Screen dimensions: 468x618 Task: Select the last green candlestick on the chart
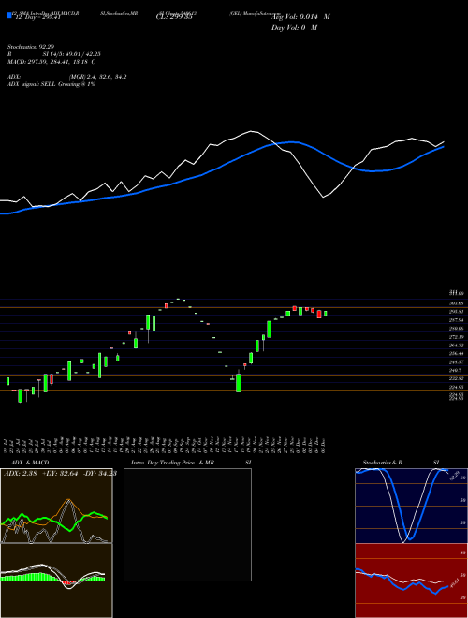tap(326, 314)
